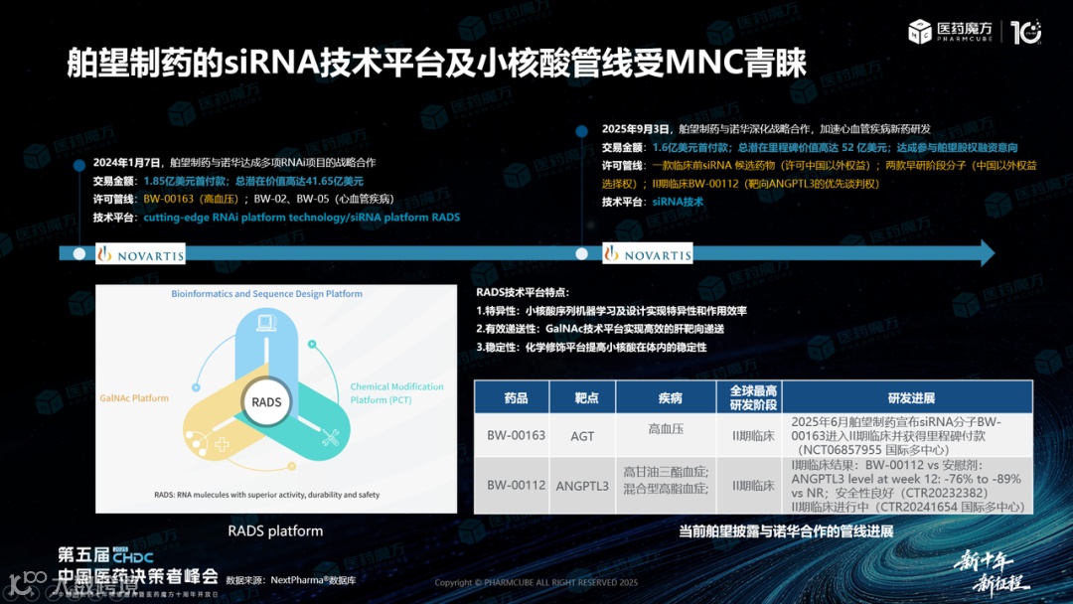Image resolution: width=1073 pixels, height=604 pixels.
Task: Click the white timeline marker for 2024年1月7日
Action: [79, 253]
